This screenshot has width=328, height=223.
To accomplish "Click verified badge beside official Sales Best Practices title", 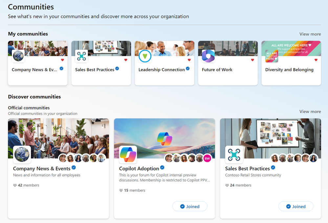I will tap(273, 167).
